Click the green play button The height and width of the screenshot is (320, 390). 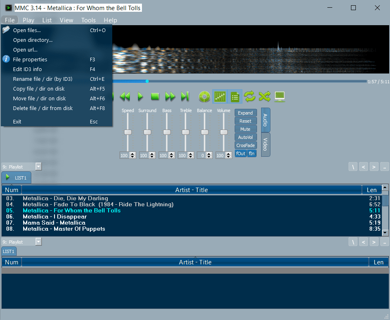[x=140, y=96]
